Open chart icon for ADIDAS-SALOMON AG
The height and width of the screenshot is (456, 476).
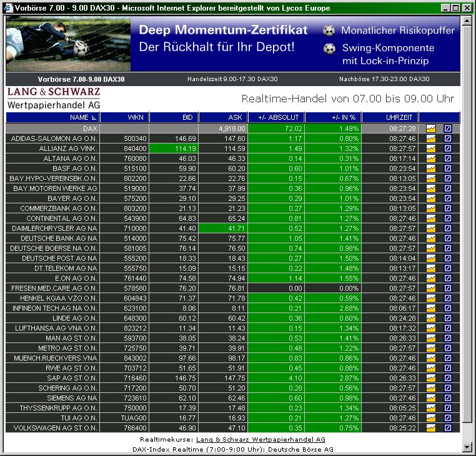[431, 138]
